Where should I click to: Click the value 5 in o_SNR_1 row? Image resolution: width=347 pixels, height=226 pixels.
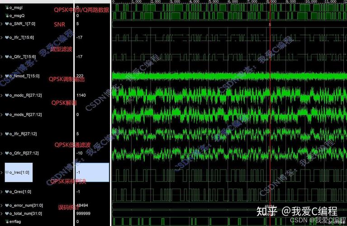[x=78, y=24]
